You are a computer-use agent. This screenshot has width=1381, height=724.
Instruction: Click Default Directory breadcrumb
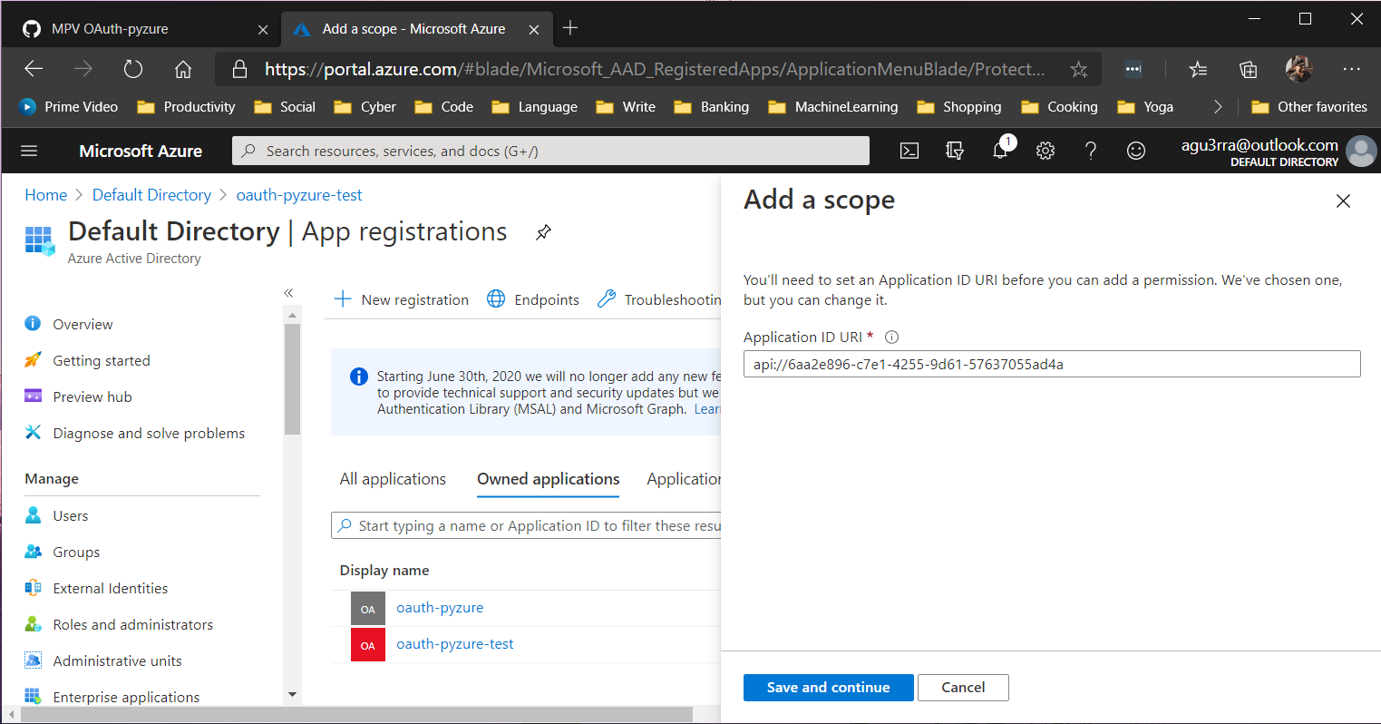pyautogui.click(x=151, y=195)
